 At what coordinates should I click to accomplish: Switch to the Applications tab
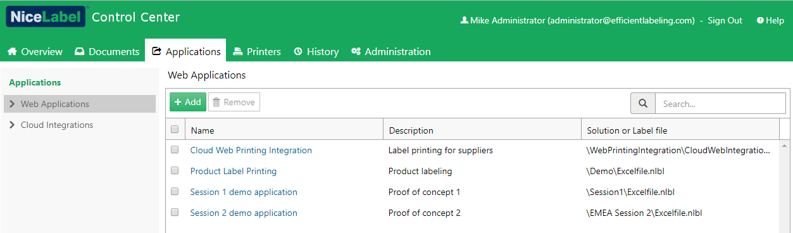186,51
